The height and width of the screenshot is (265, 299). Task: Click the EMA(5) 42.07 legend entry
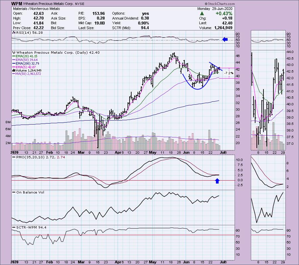26,67
